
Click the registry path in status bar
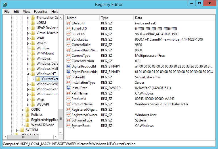pyautogui.click(x=69, y=144)
